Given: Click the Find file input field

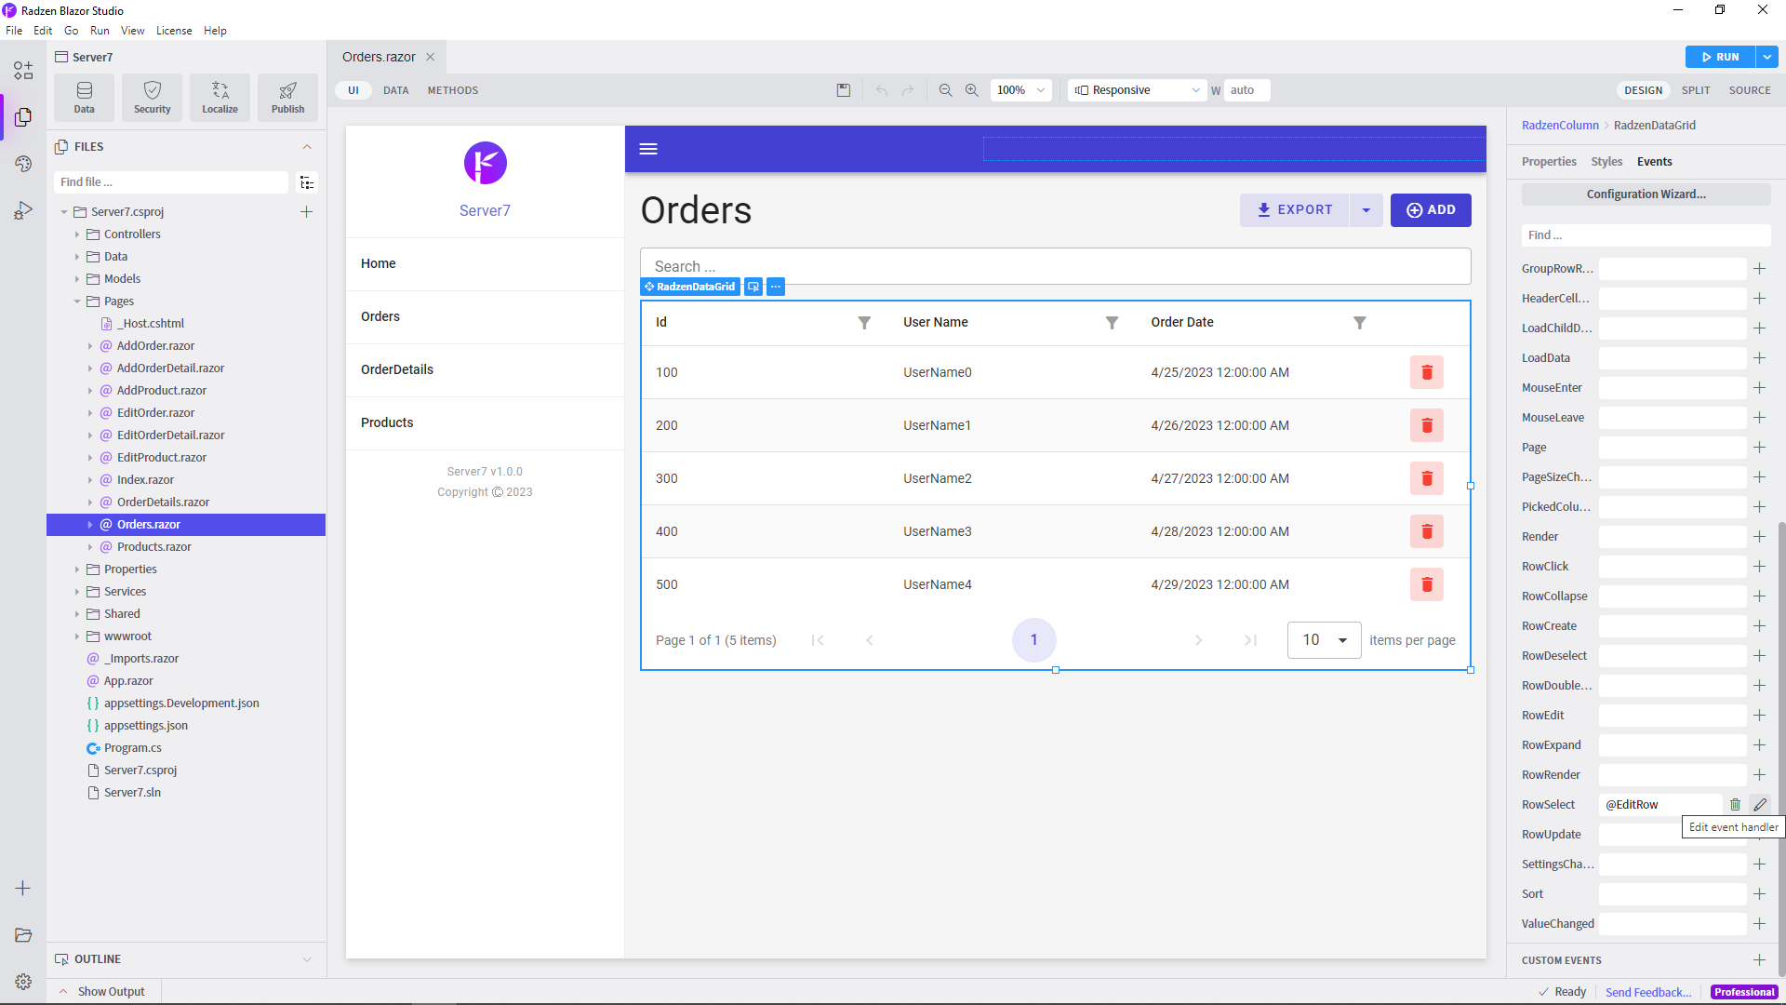Looking at the screenshot, I should [172, 182].
